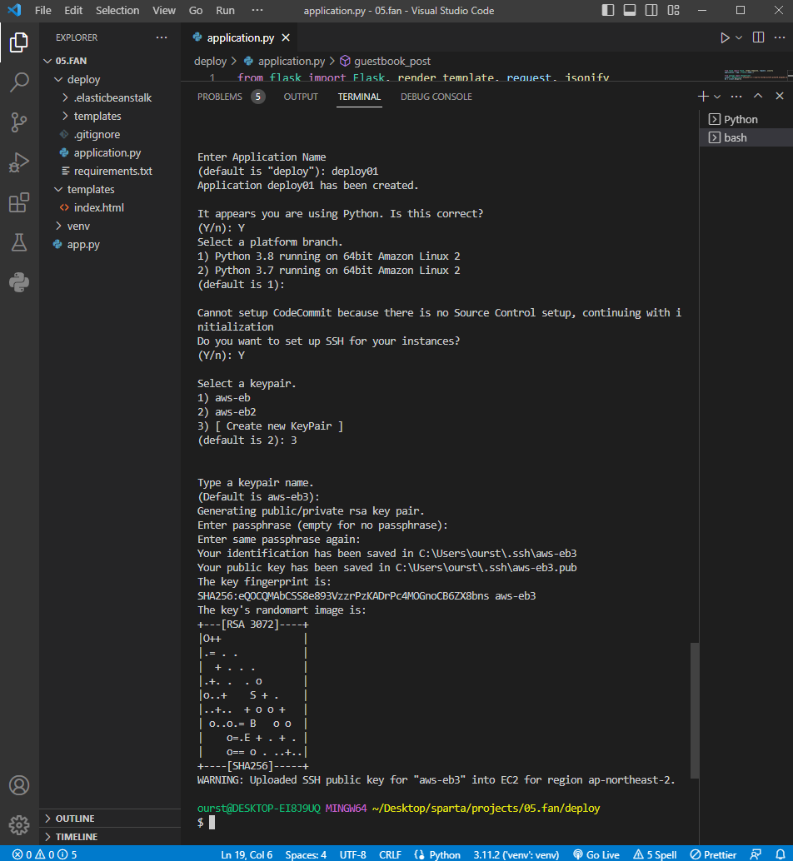Open app.py file

coord(110,244)
